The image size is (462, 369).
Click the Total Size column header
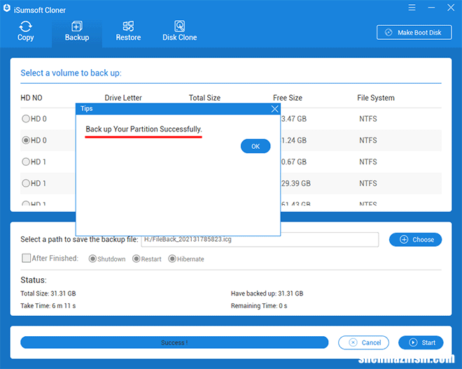(x=204, y=98)
